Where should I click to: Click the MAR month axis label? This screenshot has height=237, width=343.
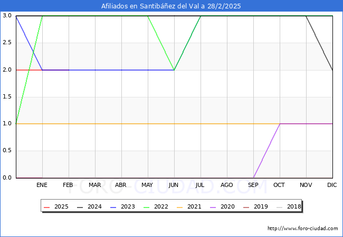(94, 185)
